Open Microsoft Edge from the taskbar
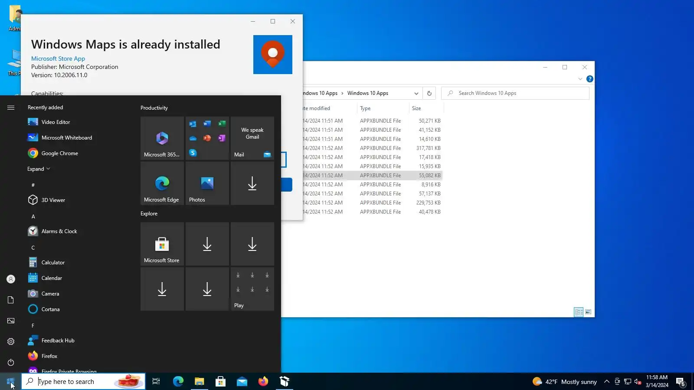The height and width of the screenshot is (390, 694). (178, 381)
